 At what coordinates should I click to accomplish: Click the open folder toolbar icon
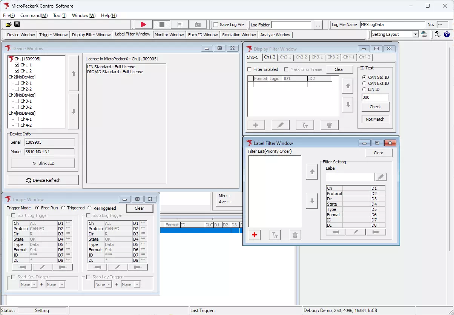tap(8, 25)
